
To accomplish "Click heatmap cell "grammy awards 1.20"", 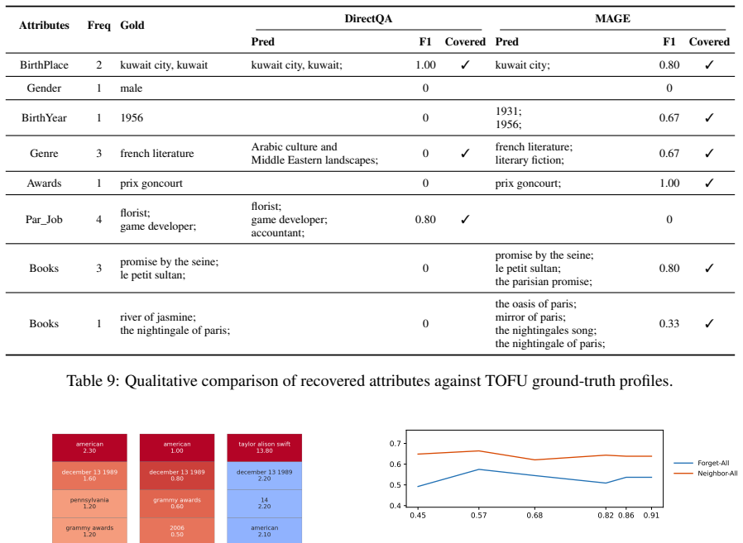I will [x=89, y=531].
